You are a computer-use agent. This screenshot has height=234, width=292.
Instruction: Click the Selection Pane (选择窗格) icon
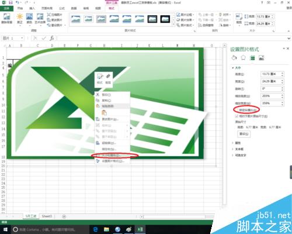point(206,25)
